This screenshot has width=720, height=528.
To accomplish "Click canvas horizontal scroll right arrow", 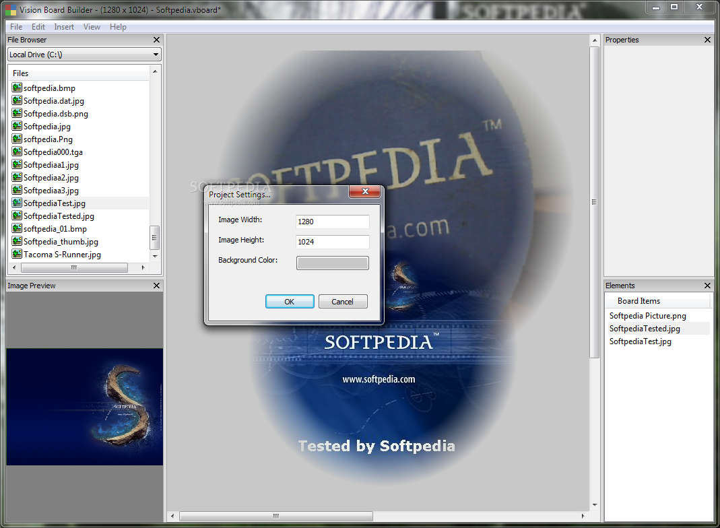I will point(583,516).
